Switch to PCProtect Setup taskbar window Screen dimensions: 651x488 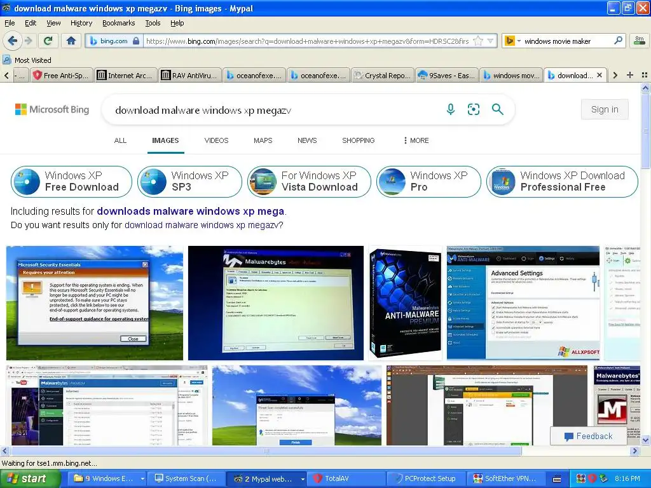425,478
